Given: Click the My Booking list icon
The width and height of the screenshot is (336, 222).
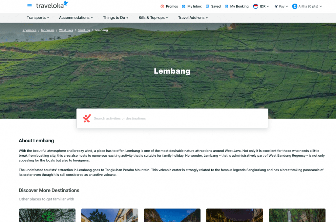Looking at the screenshot, I should point(226,7).
